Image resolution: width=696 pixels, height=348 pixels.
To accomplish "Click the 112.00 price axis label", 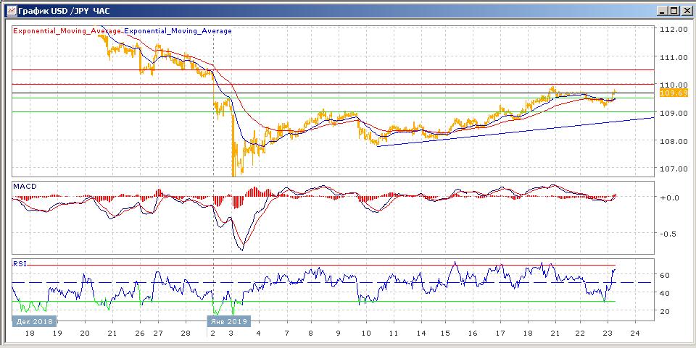I will coord(674,29).
